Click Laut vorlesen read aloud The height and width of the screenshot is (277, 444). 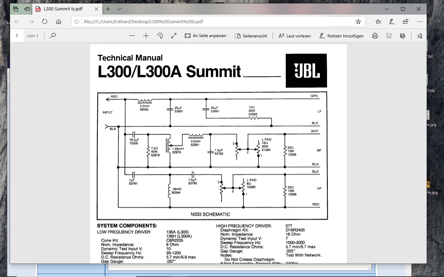(295, 36)
